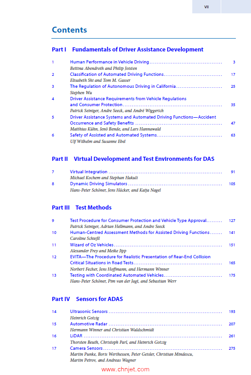The height and width of the screenshot is (375, 251).
Task: Click page number 91
Action: pos(233,172)
